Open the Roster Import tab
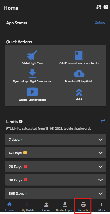The width and height of the screenshot is (110, 214). [65, 207]
